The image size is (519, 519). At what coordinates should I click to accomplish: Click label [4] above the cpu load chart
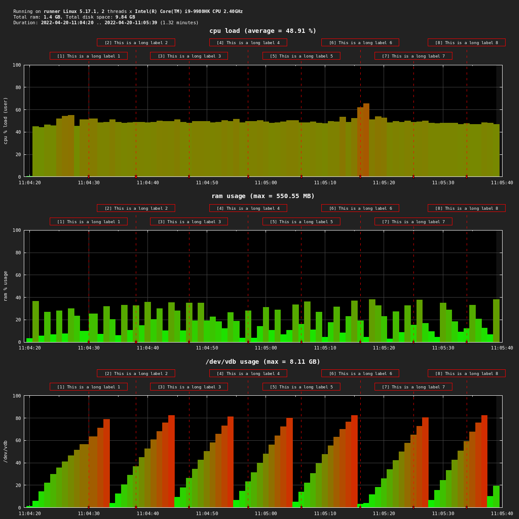click(248, 42)
